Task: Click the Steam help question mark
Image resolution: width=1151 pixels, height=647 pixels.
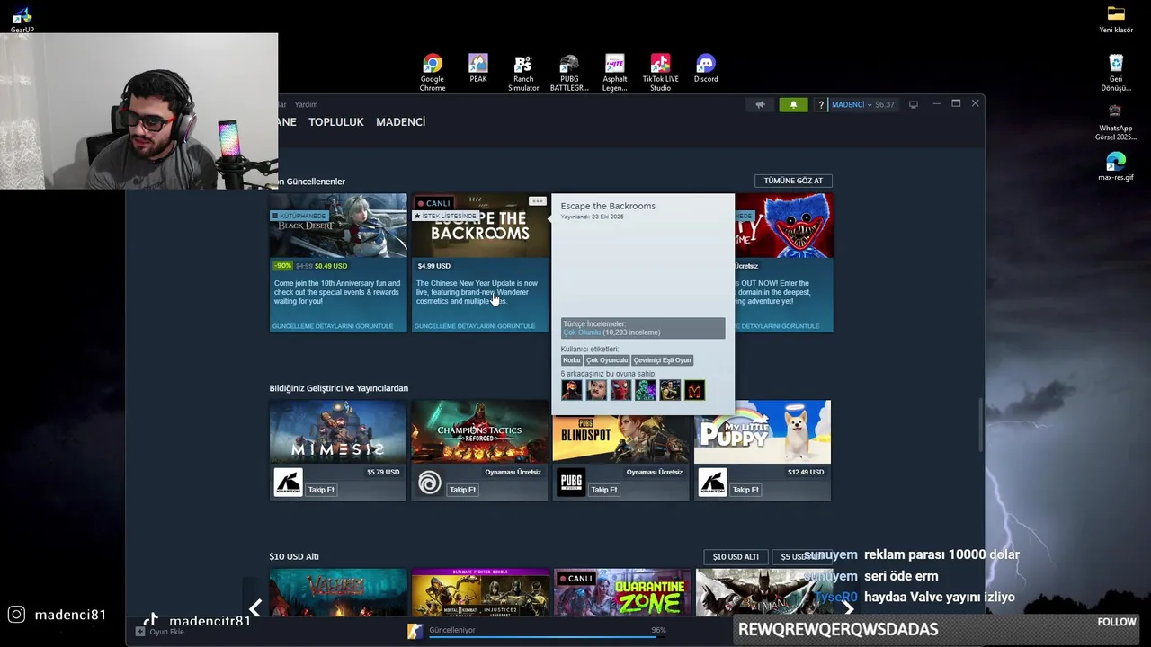Action: coord(820,105)
